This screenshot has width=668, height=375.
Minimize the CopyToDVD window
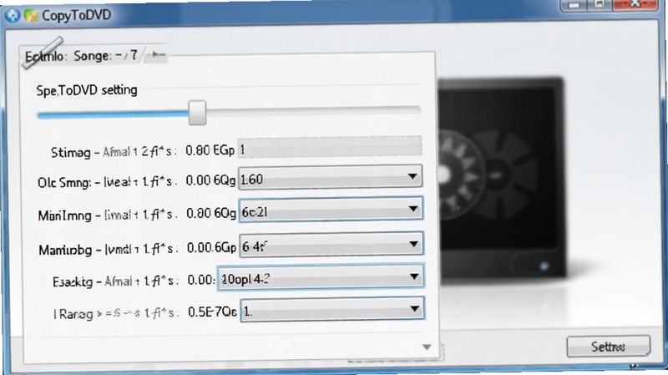574,5
